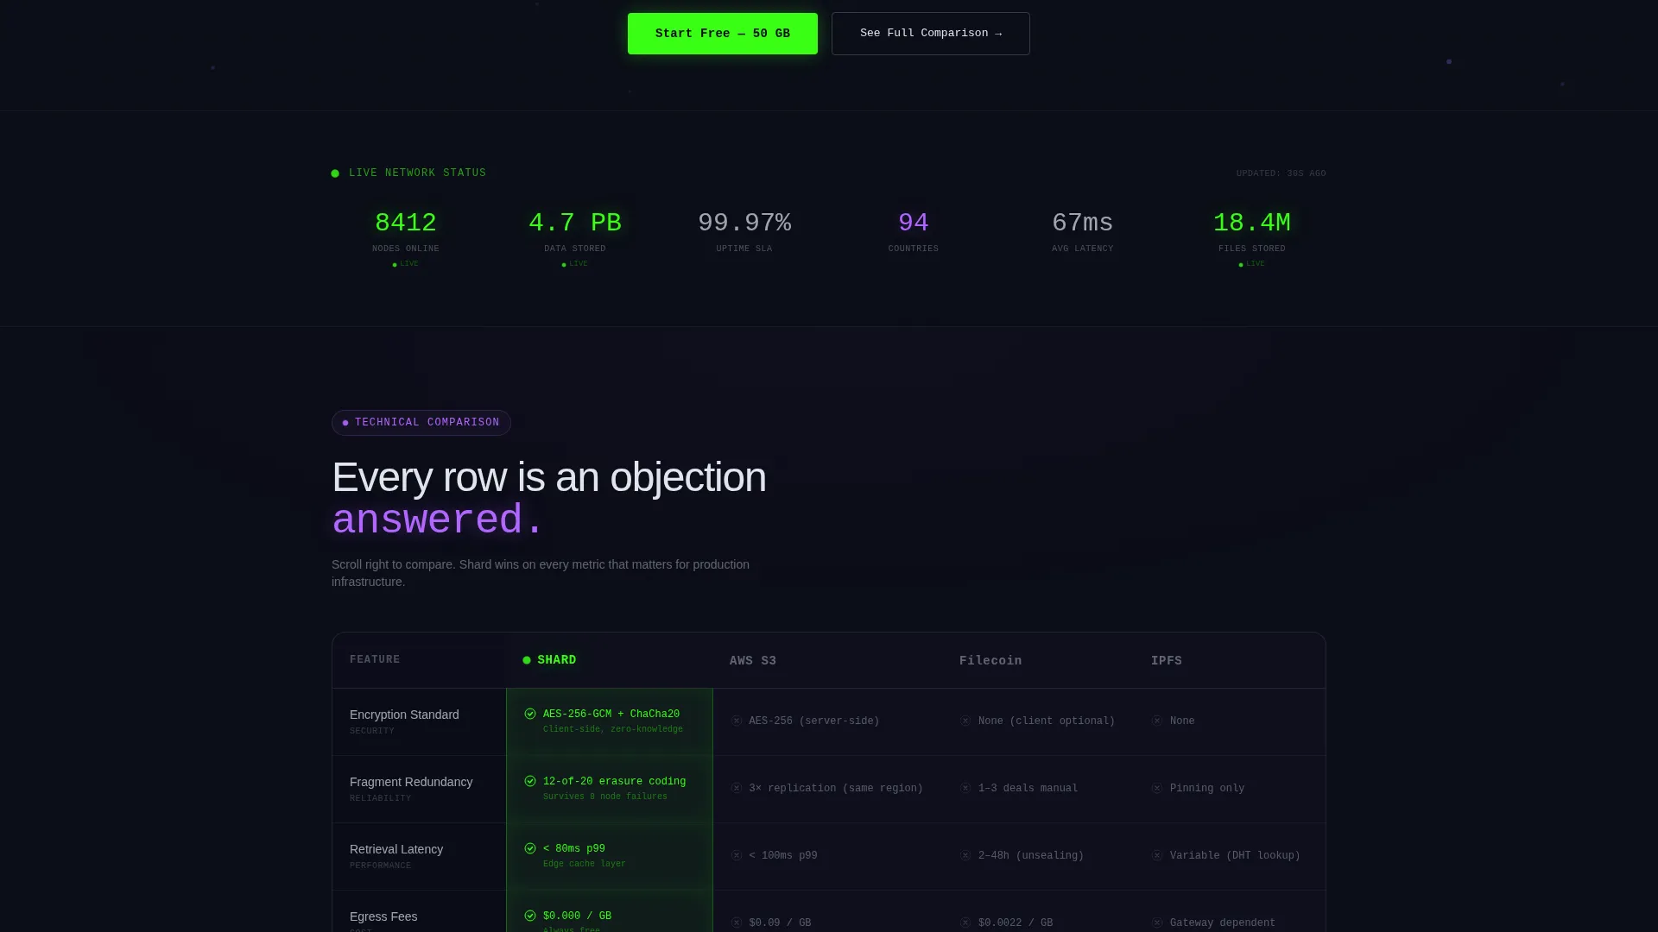1658x932 pixels.
Task: Click the UPDATED: 30S AGO timestamp
Action: 1281,173
